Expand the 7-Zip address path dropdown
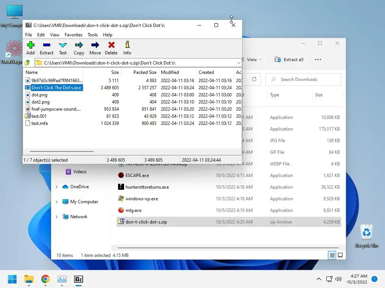Image resolution: width=385 pixels, height=288 pixels. 238,63
